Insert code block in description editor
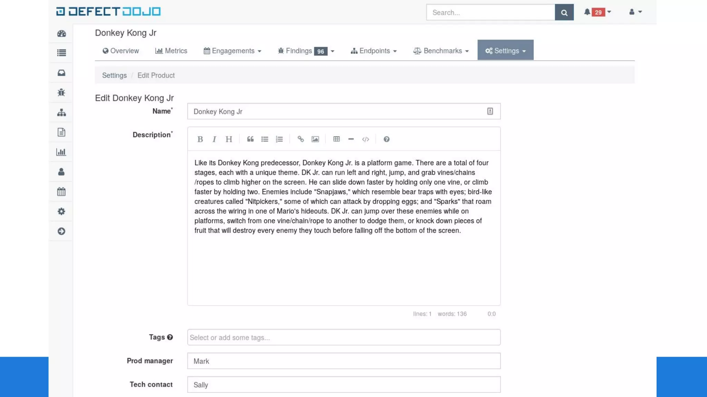 pyautogui.click(x=366, y=139)
